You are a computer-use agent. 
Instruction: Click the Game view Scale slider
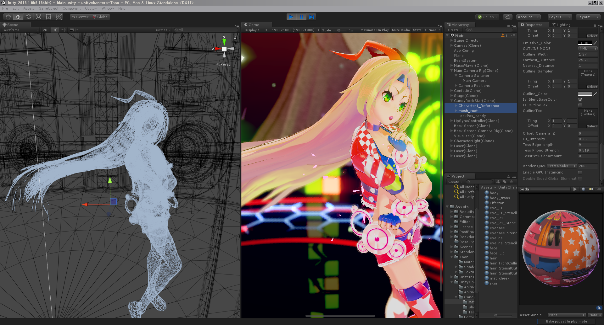pos(340,30)
